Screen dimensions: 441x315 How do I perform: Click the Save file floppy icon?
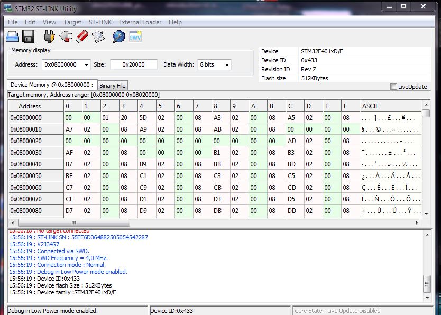(x=29, y=36)
